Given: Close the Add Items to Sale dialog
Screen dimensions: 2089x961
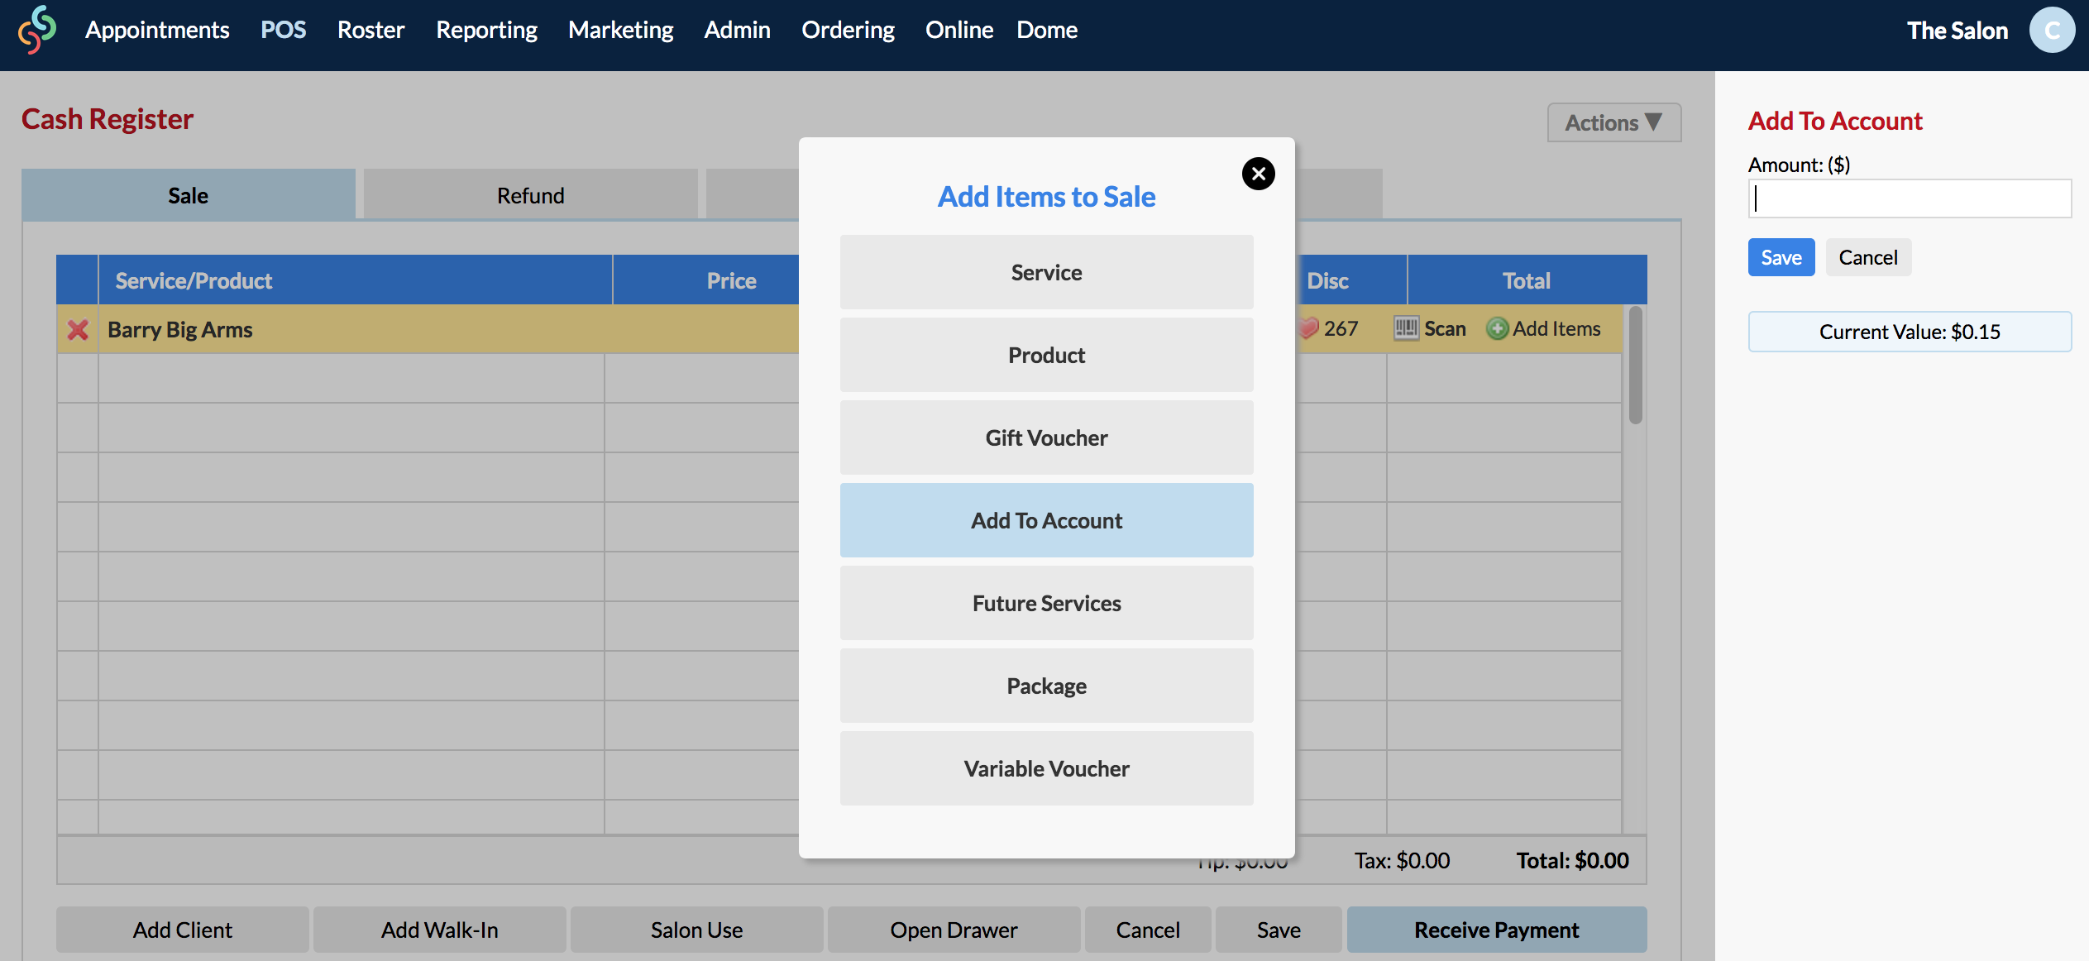Looking at the screenshot, I should click(1258, 174).
